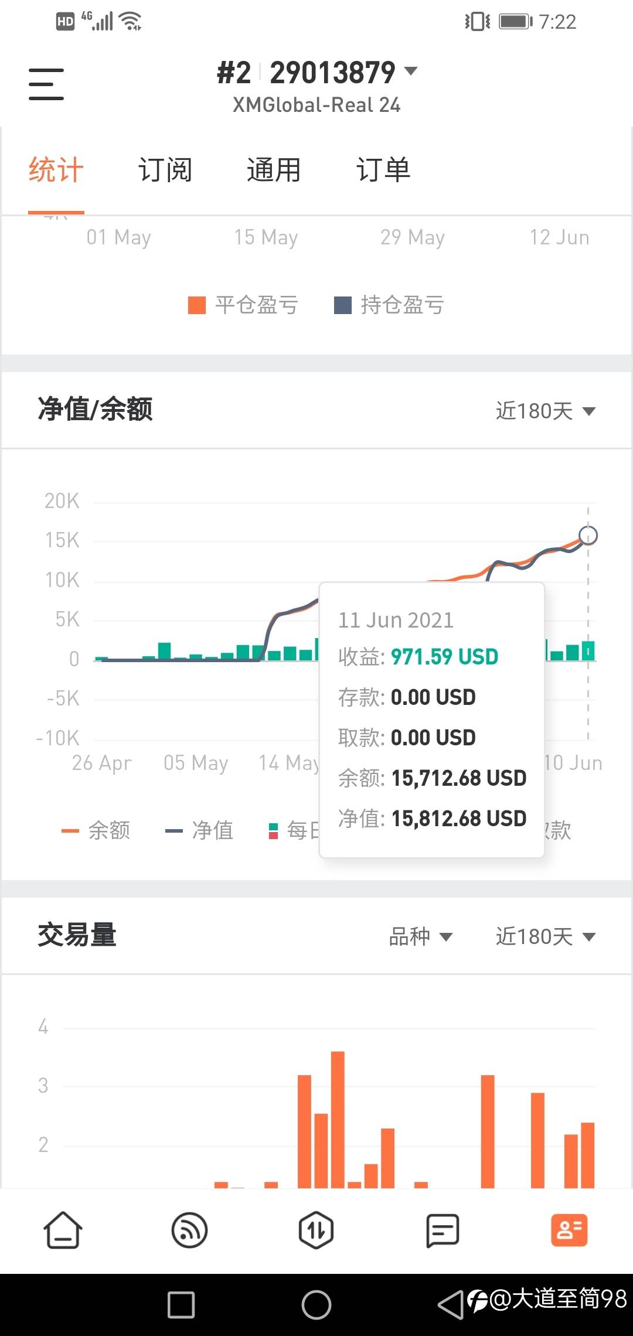Switch to 订阅 tab
The width and height of the screenshot is (633, 1336).
pos(165,171)
